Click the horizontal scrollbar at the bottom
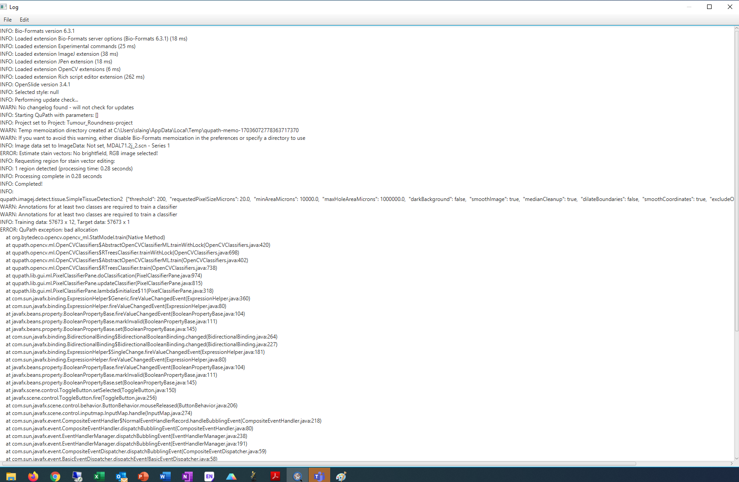The height and width of the screenshot is (482, 739). click(314, 464)
